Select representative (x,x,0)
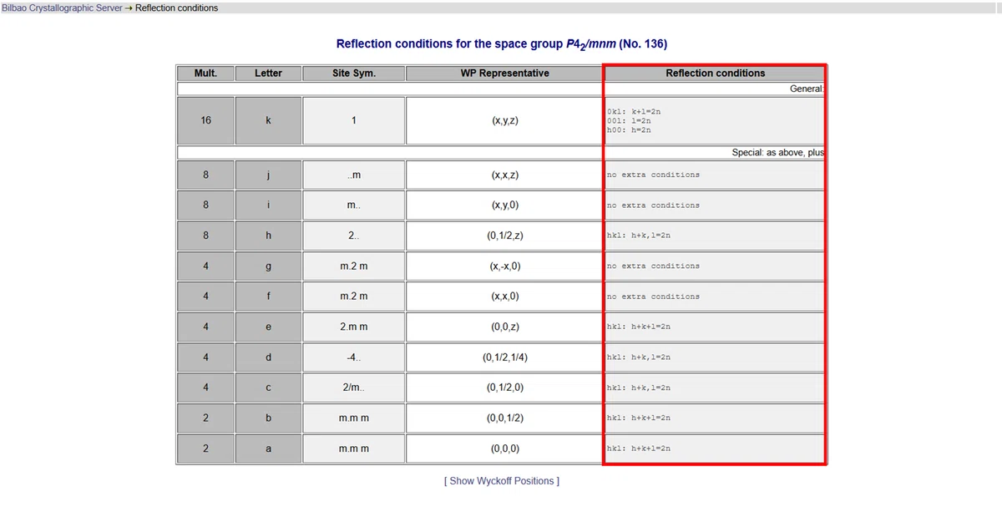This screenshot has height=507, width=1002. (x=504, y=297)
